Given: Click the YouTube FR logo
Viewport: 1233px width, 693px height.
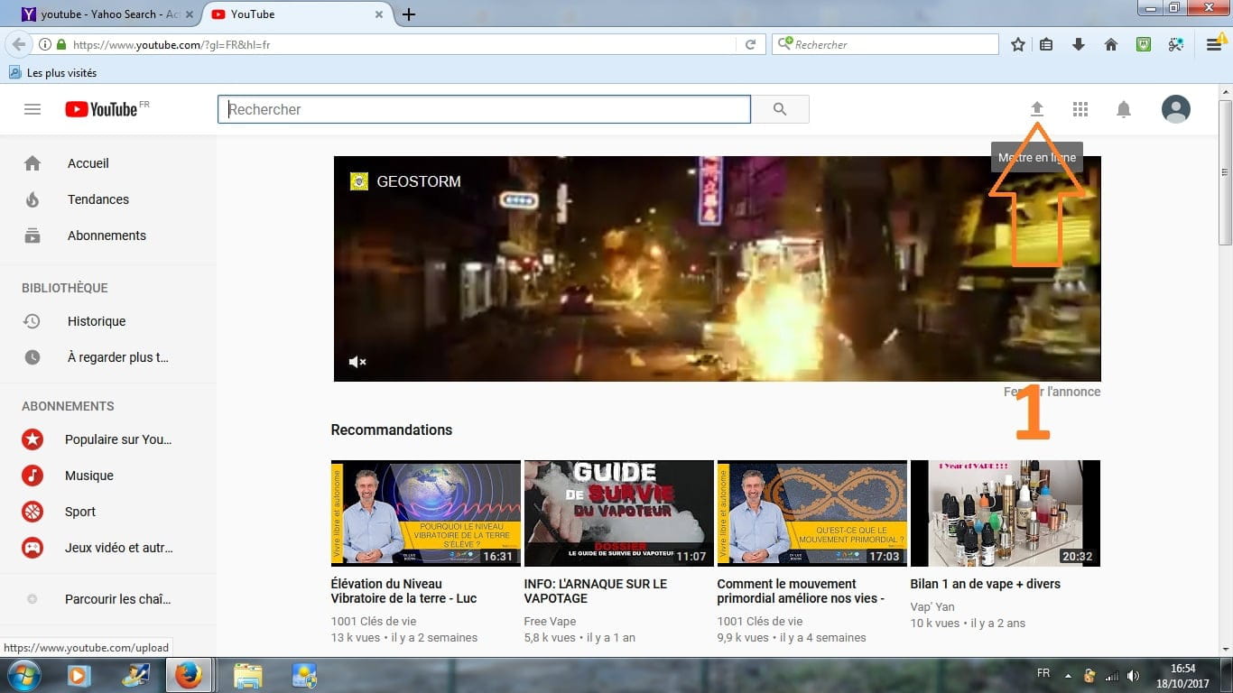Looking at the screenshot, I should tap(107, 109).
